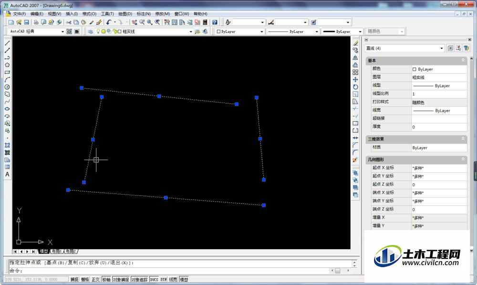
Task: Click the Help question mark icon
Action: 215,22
